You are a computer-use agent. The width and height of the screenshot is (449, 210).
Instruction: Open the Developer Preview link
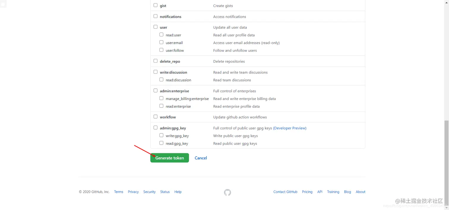click(x=290, y=128)
